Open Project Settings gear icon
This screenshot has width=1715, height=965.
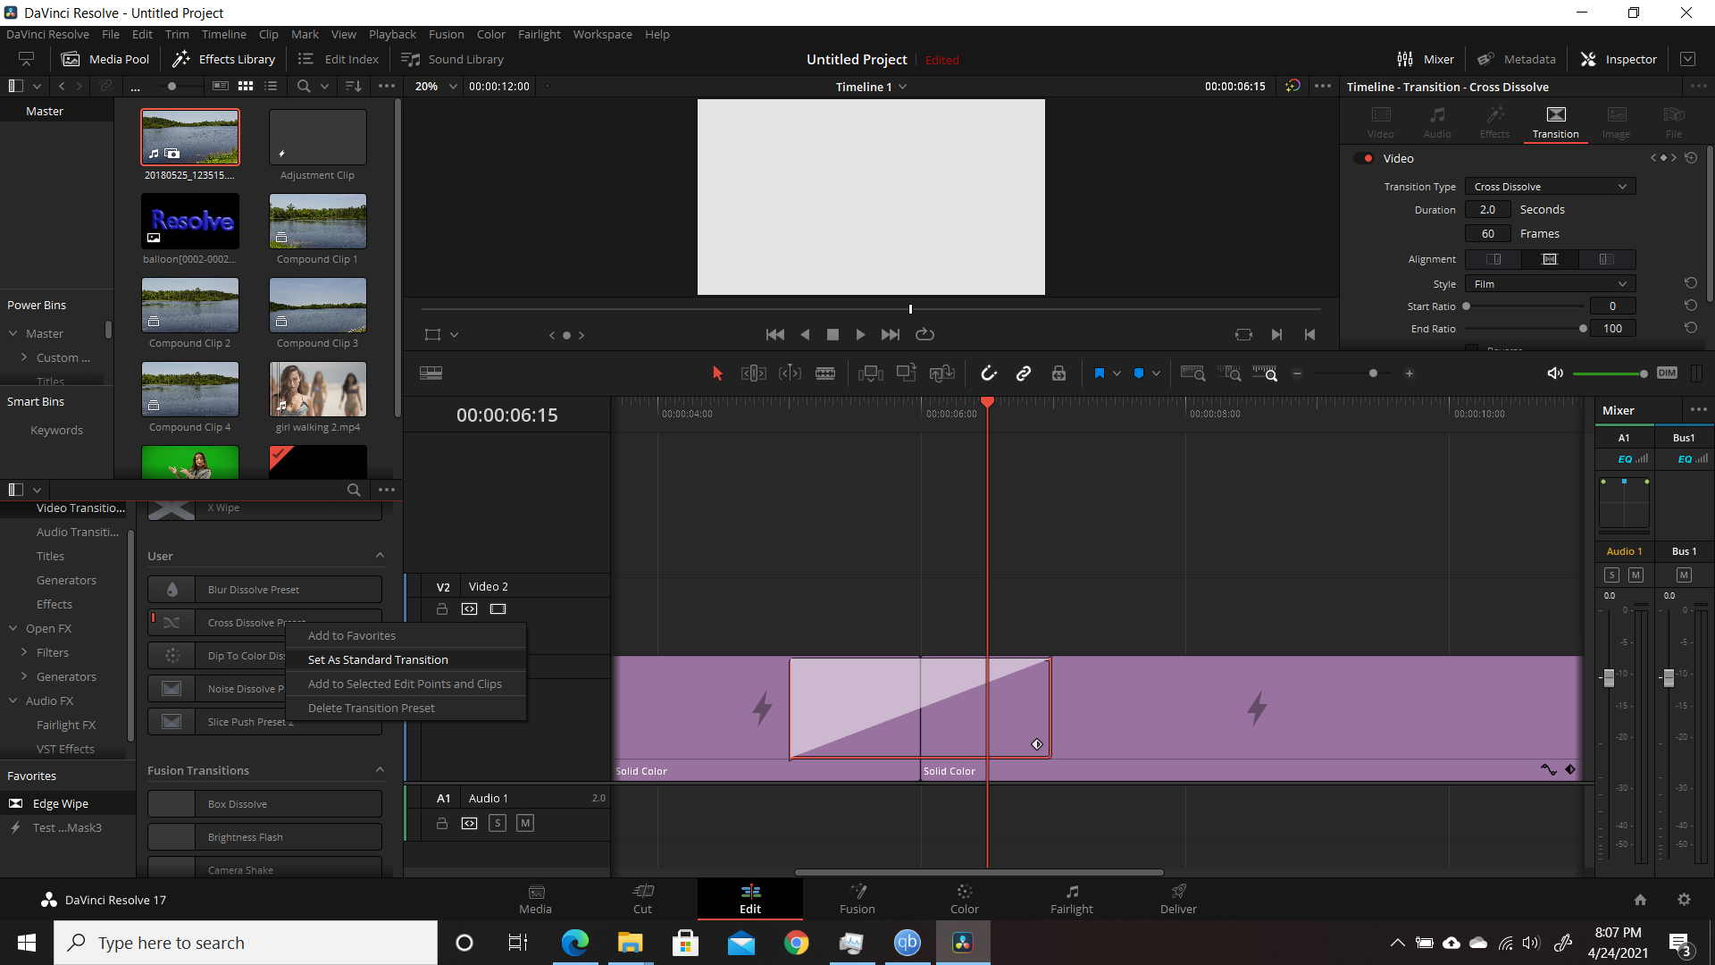1684,900
